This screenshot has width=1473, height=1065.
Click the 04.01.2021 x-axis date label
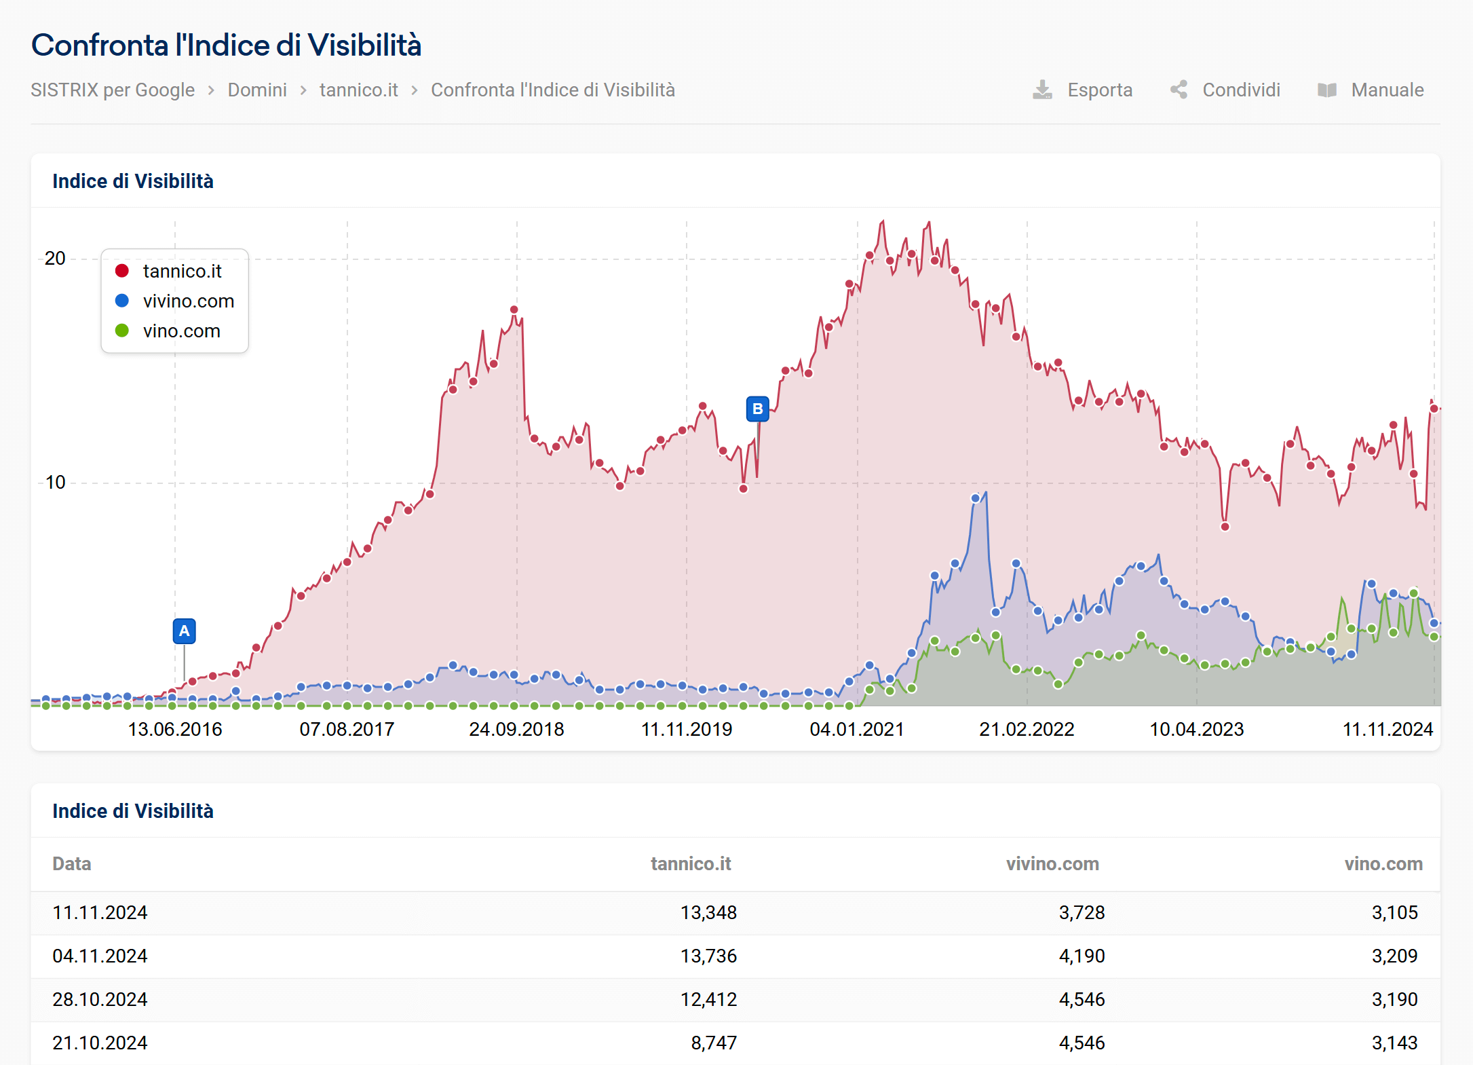coord(857,729)
